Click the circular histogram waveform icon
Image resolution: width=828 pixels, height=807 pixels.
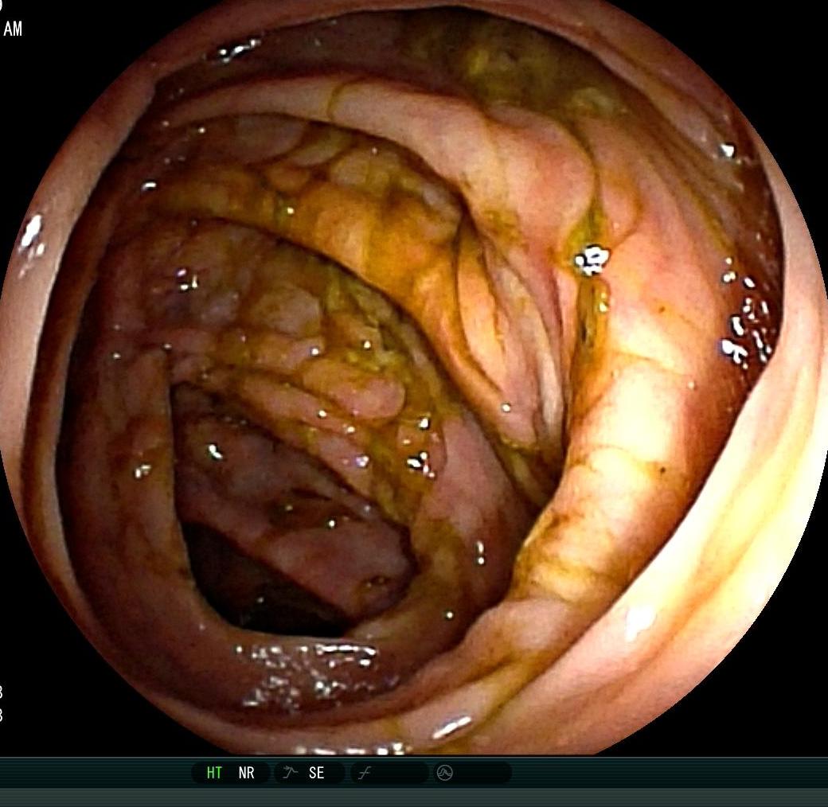tap(444, 774)
